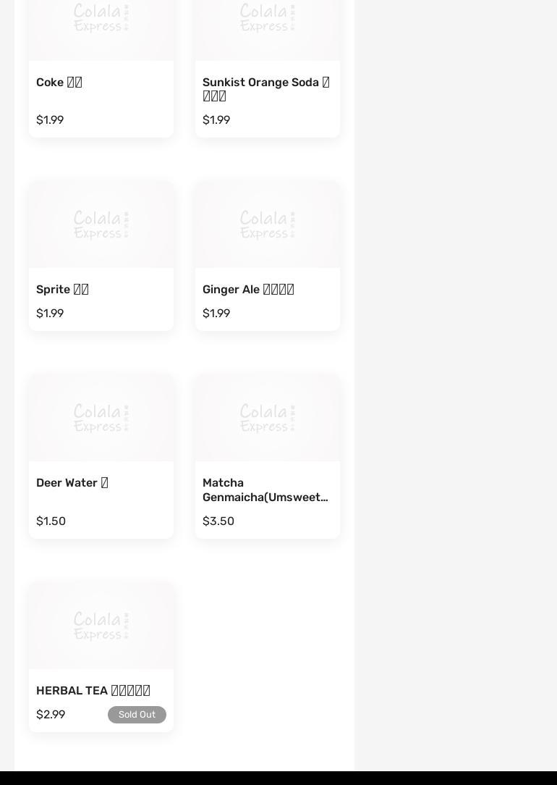
Task: Click the Sold Out button on Herbal Tea
Action: pos(137,715)
